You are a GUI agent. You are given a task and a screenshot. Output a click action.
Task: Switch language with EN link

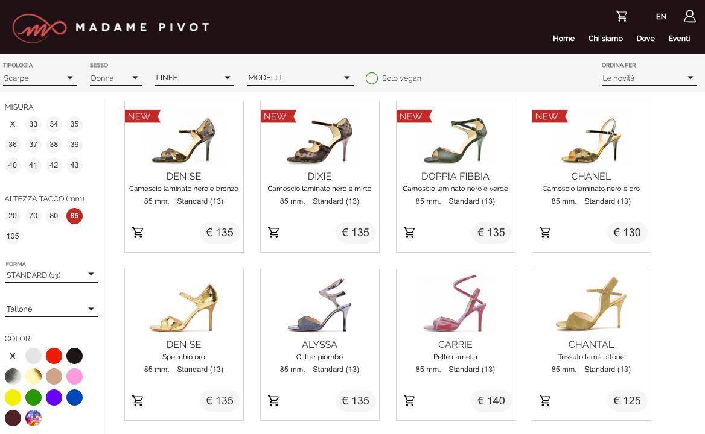pyautogui.click(x=661, y=17)
